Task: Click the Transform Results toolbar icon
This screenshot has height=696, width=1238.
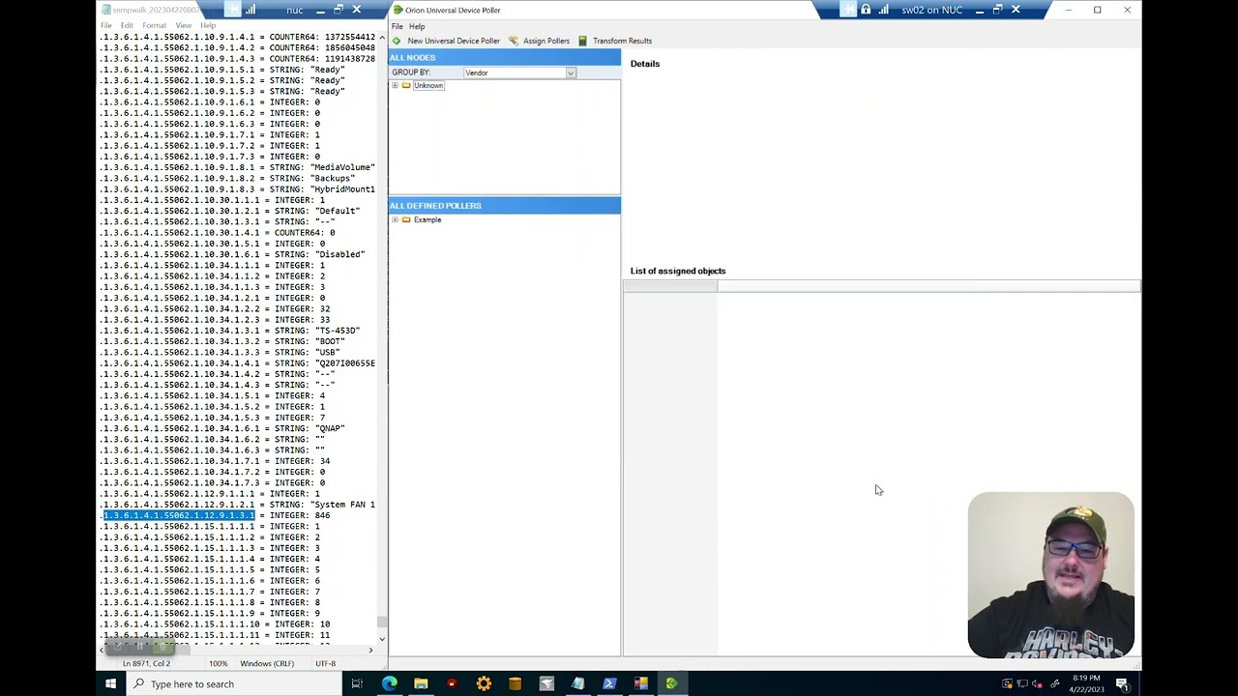Action: (x=582, y=41)
